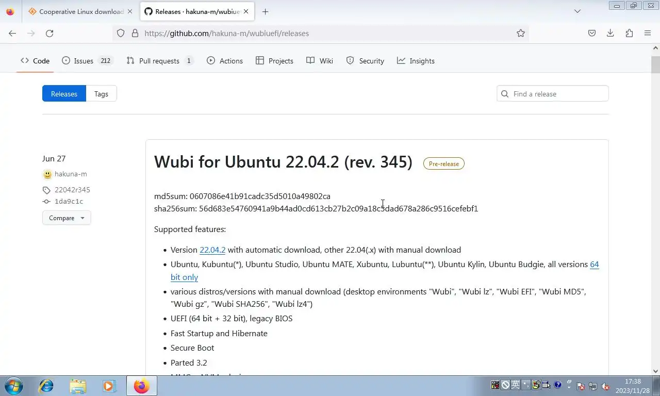Open the Security tab
This screenshot has width=660, height=396.
[365, 61]
